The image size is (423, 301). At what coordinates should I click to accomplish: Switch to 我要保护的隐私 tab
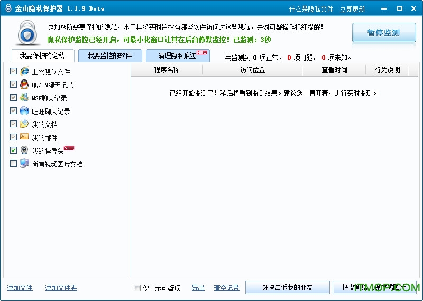pyautogui.click(x=42, y=56)
